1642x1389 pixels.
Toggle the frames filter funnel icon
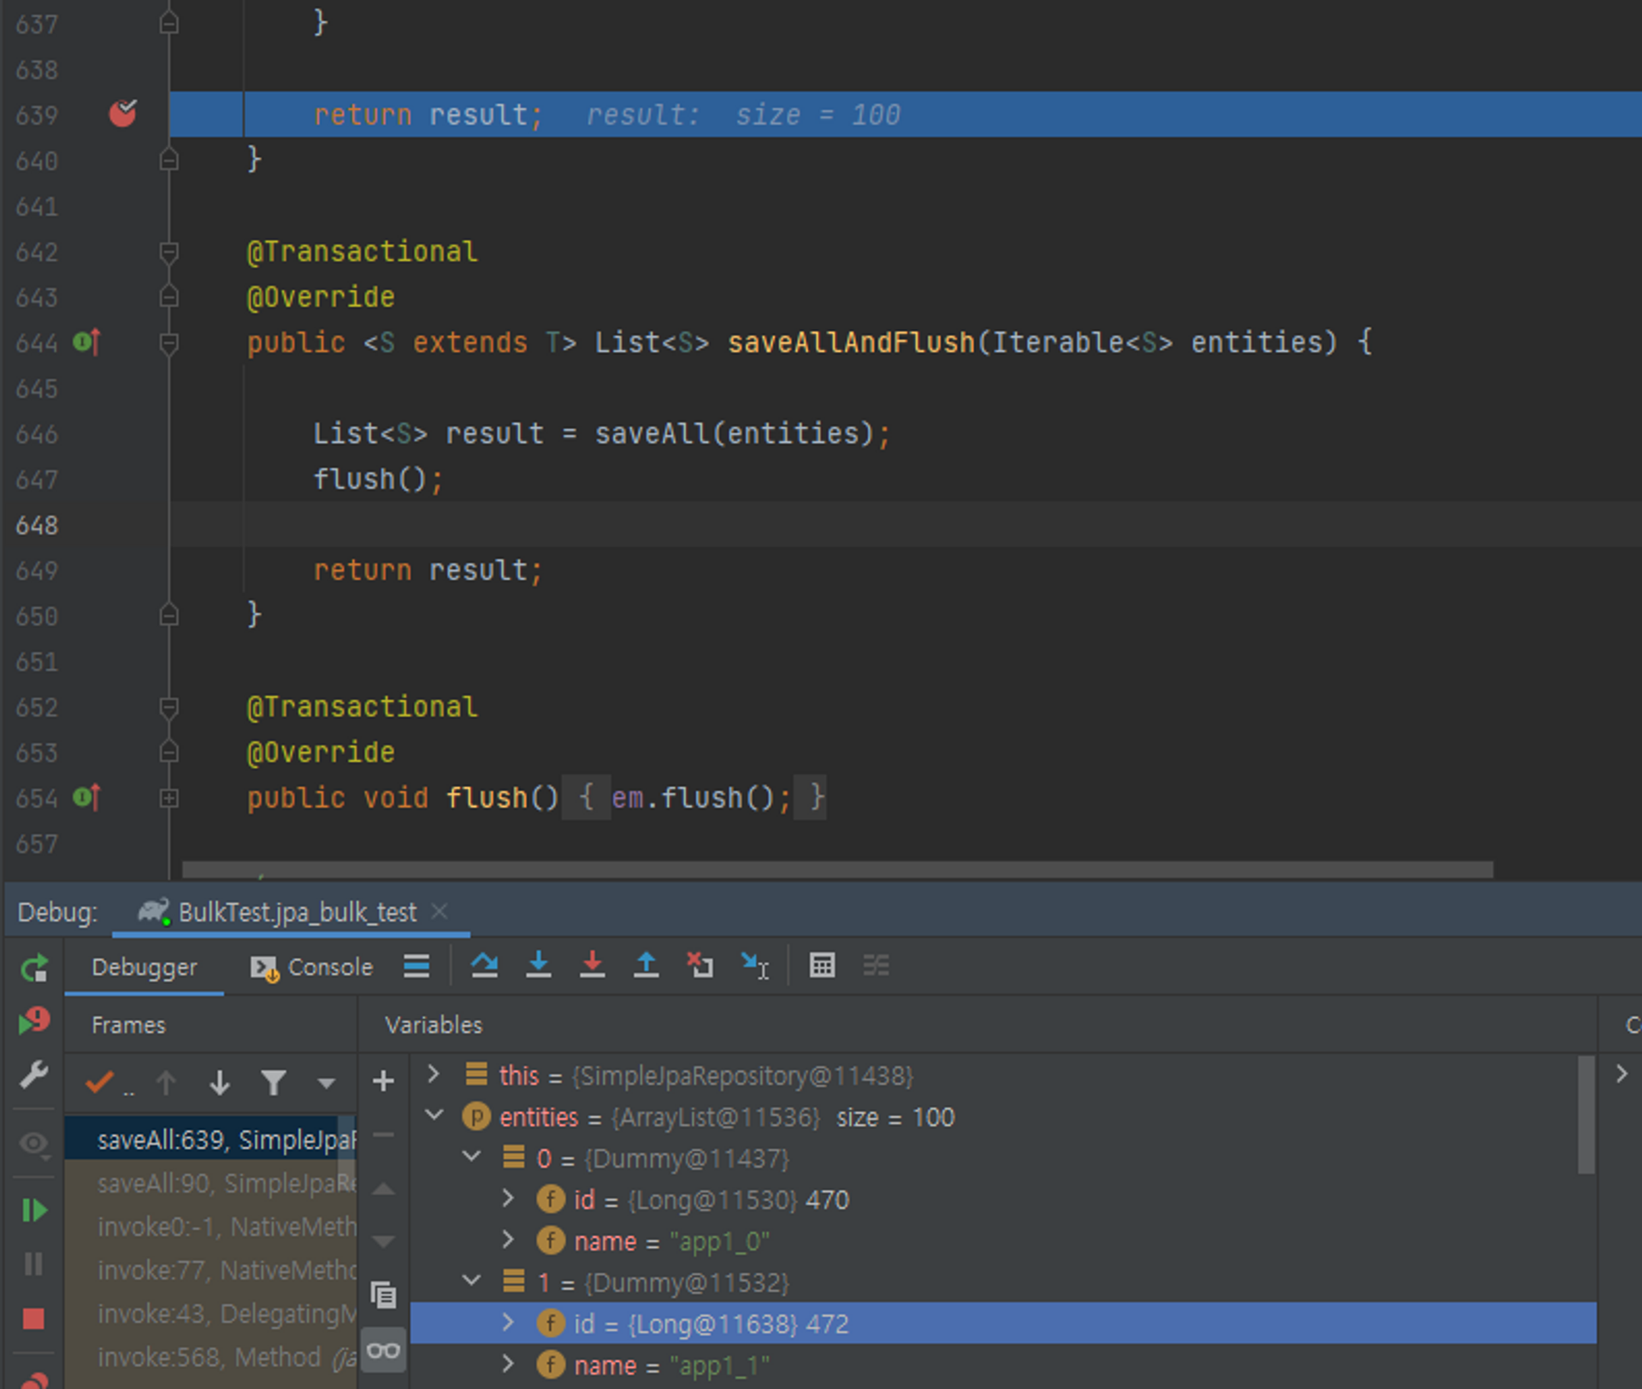(x=273, y=1083)
